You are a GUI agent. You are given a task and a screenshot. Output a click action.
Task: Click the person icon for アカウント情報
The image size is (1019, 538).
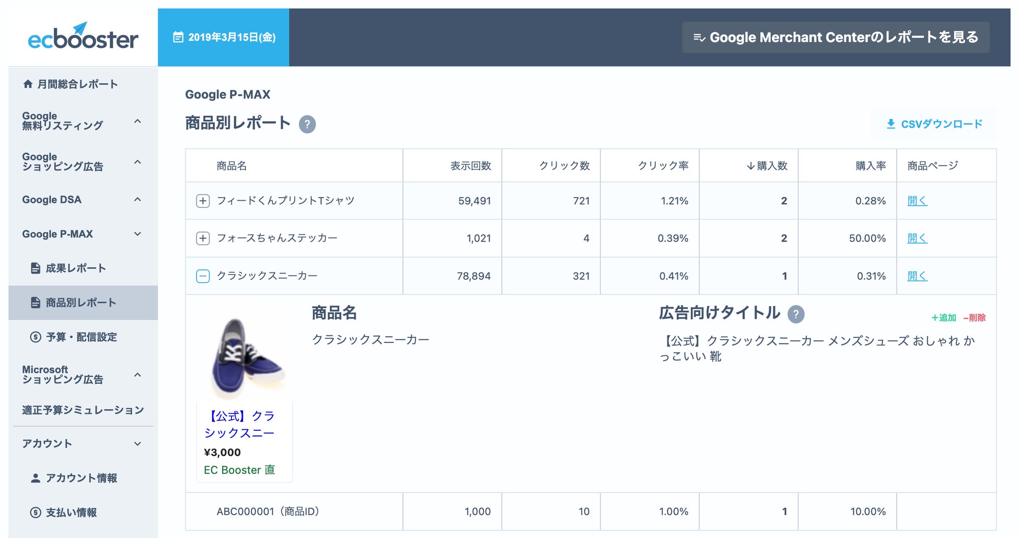[36, 478]
